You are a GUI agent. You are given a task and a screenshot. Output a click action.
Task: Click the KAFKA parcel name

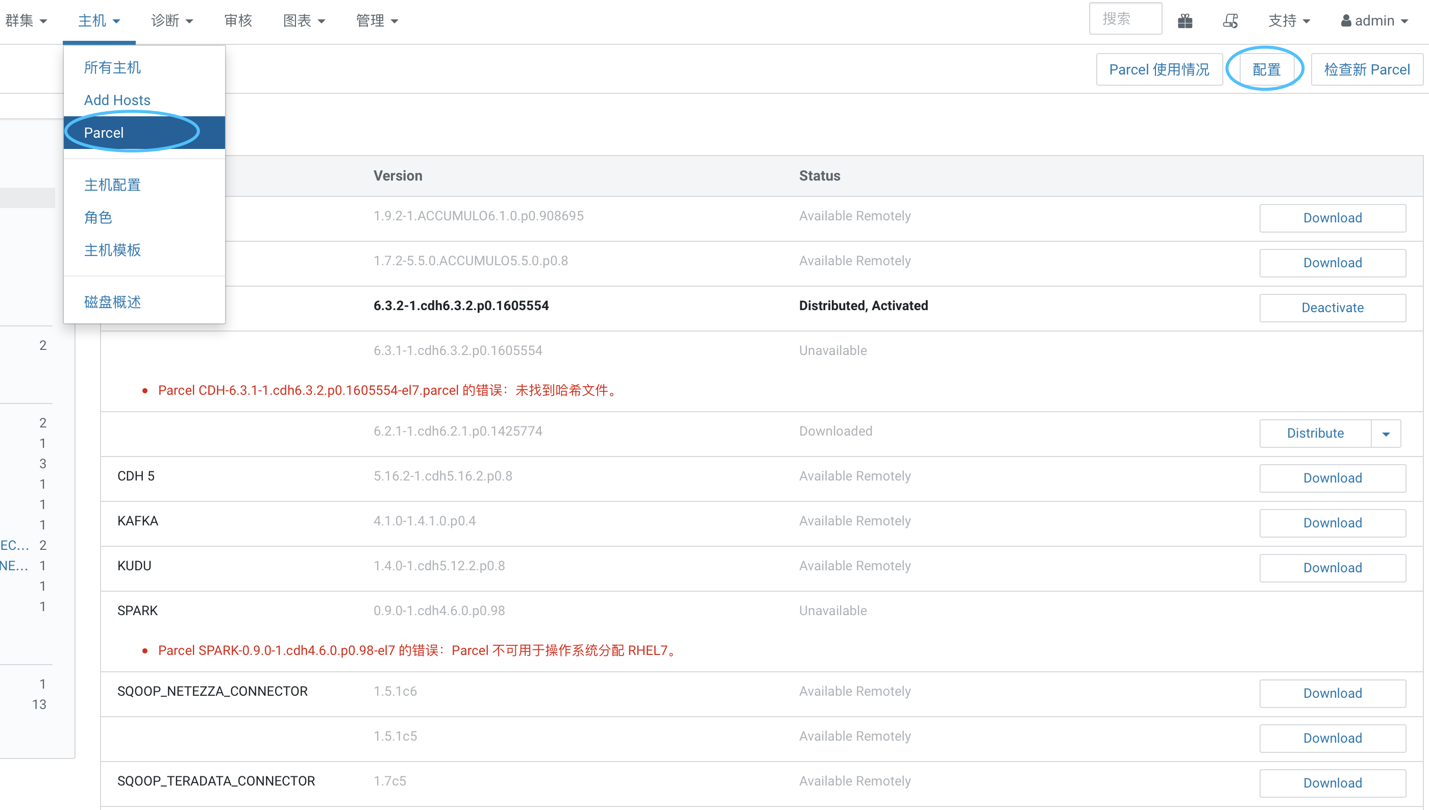tap(137, 521)
